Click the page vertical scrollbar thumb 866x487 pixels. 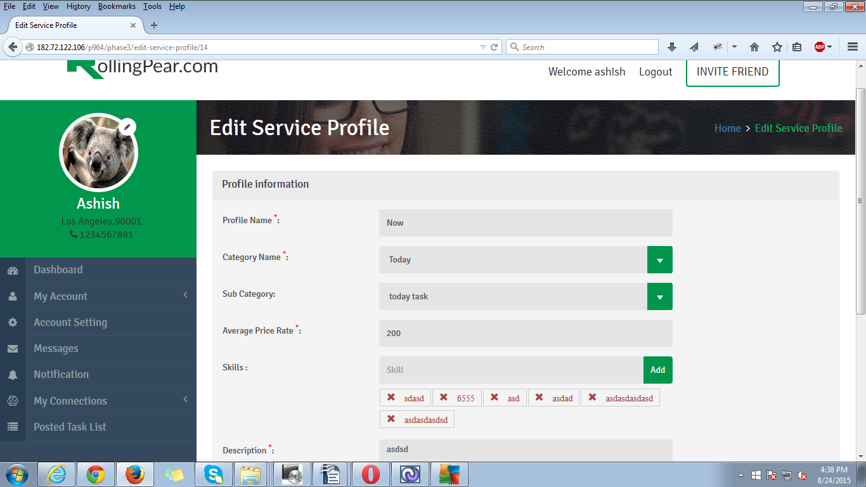click(861, 201)
